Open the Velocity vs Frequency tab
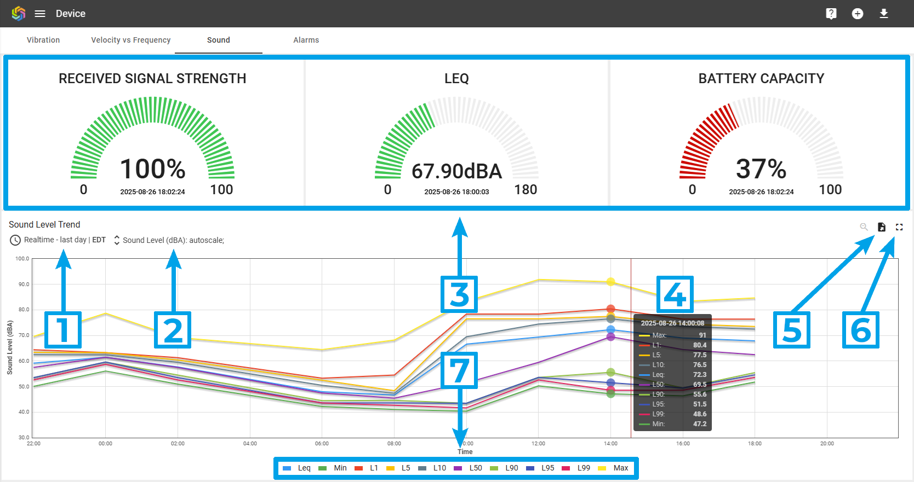 click(x=130, y=40)
